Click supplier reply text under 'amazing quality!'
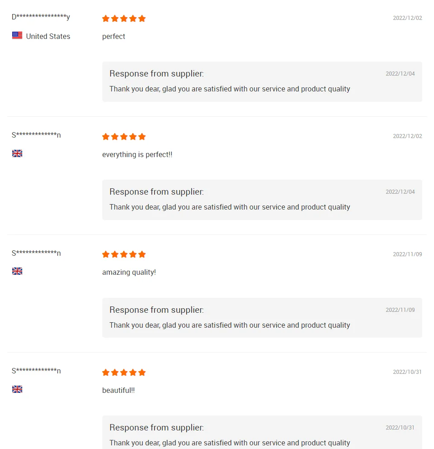The image size is (434, 449). [230, 325]
